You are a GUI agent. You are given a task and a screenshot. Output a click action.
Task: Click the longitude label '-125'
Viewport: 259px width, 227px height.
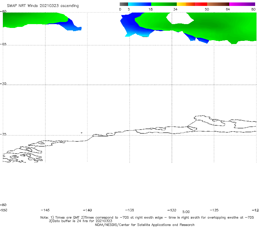click(x=214, y=210)
